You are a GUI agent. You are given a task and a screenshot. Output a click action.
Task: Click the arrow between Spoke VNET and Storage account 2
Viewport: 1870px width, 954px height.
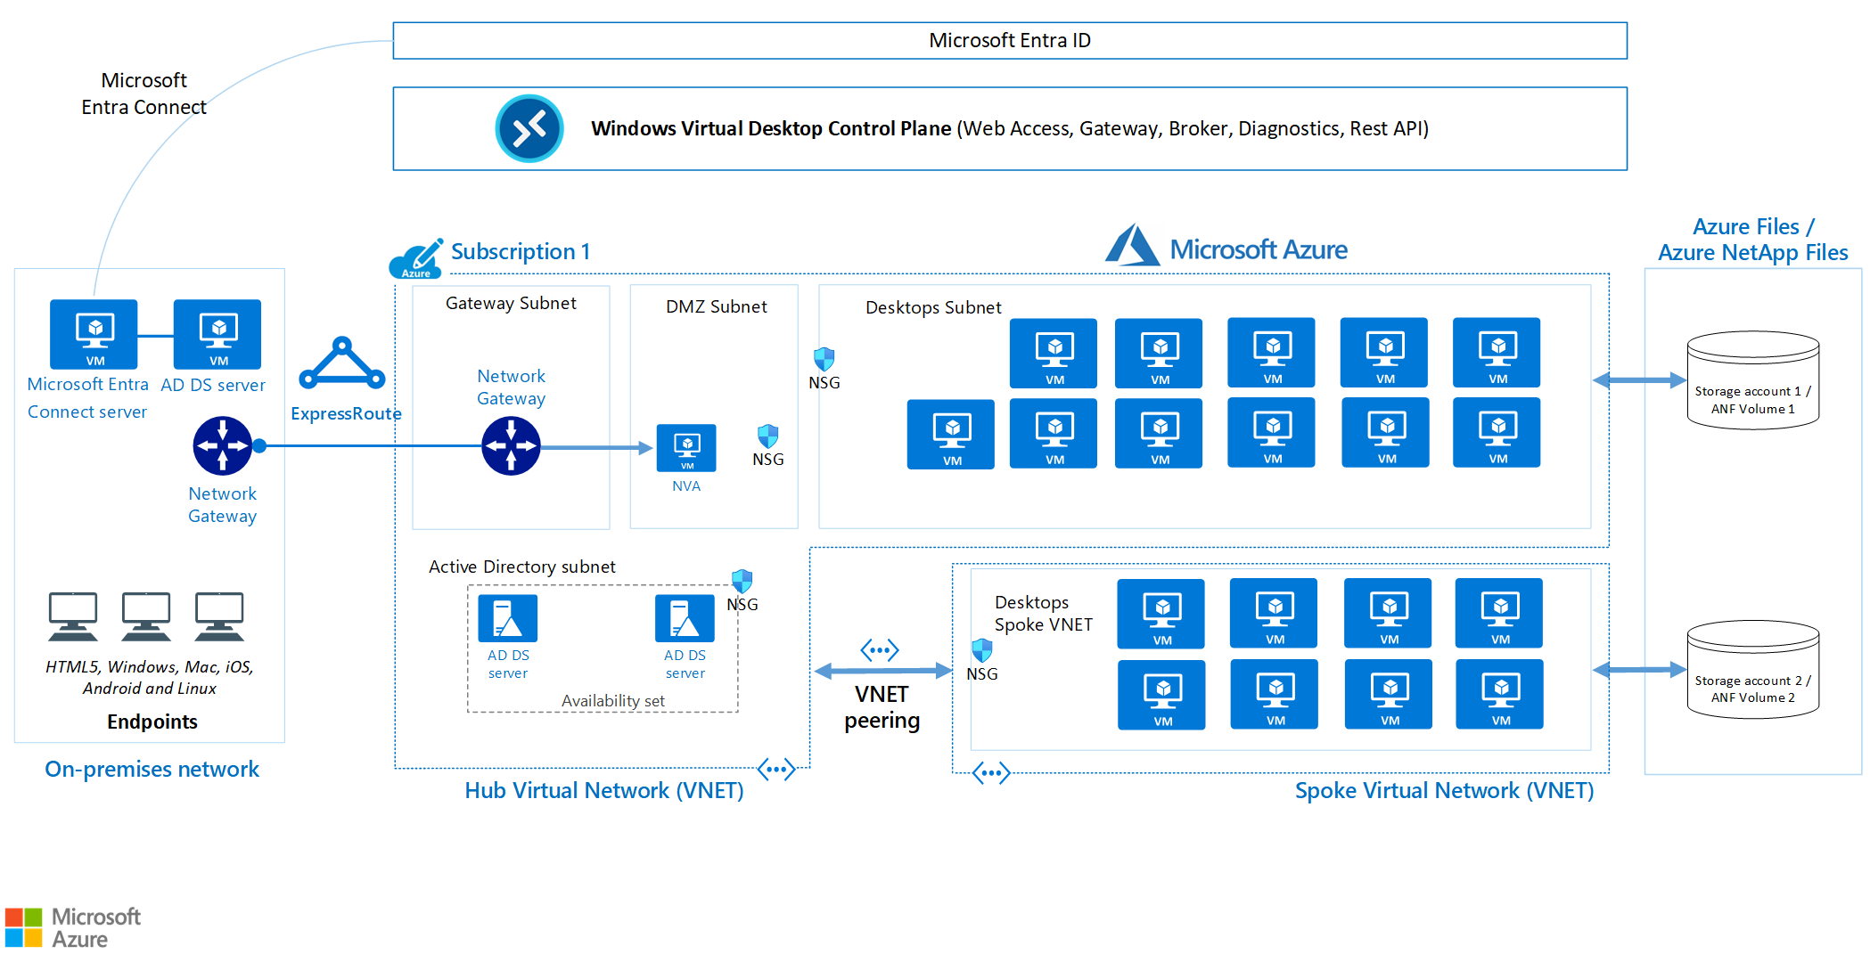(x=1639, y=669)
